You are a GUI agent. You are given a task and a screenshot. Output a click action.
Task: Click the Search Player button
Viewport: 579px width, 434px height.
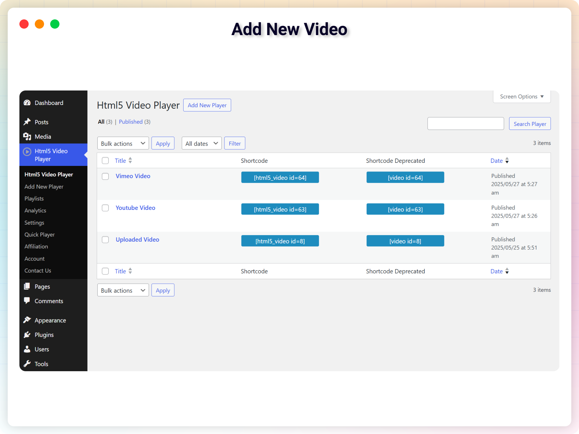(x=530, y=124)
